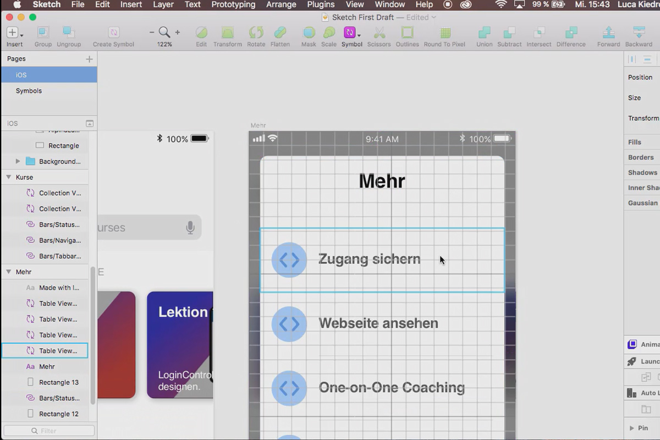Zoom out with the minus button

point(152,32)
